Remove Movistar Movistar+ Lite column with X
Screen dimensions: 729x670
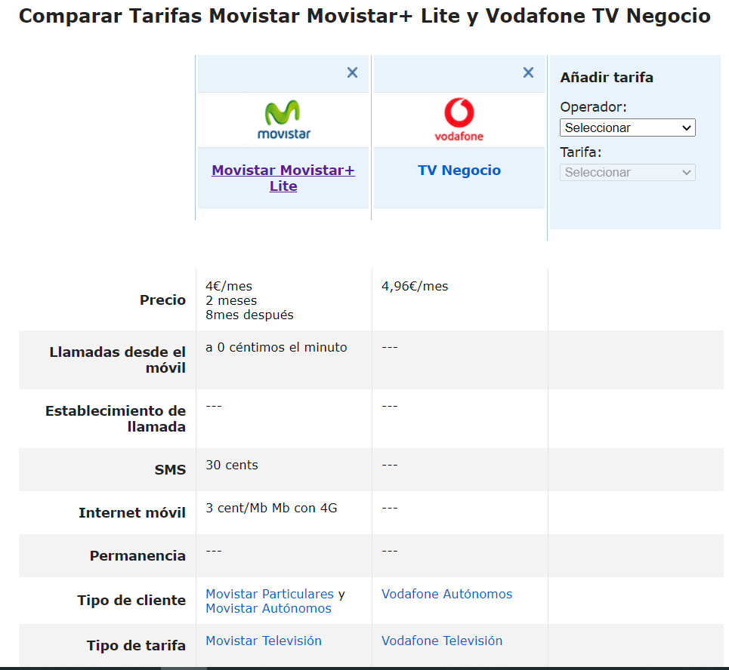[352, 72]
